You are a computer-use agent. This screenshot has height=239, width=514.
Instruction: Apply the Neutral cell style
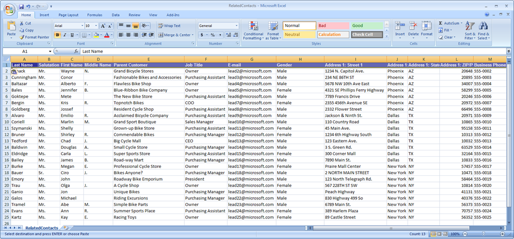[299, 35]
